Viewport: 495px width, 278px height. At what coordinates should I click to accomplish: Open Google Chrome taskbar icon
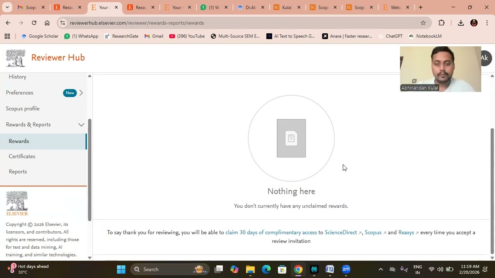[298, 269]
